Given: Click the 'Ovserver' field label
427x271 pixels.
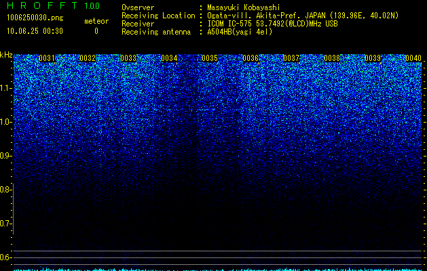Looking at the screenshot, I should (x=138, y=7).
